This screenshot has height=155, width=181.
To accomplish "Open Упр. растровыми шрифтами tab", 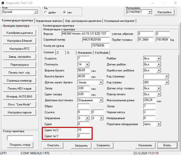I will click(83, 21).
